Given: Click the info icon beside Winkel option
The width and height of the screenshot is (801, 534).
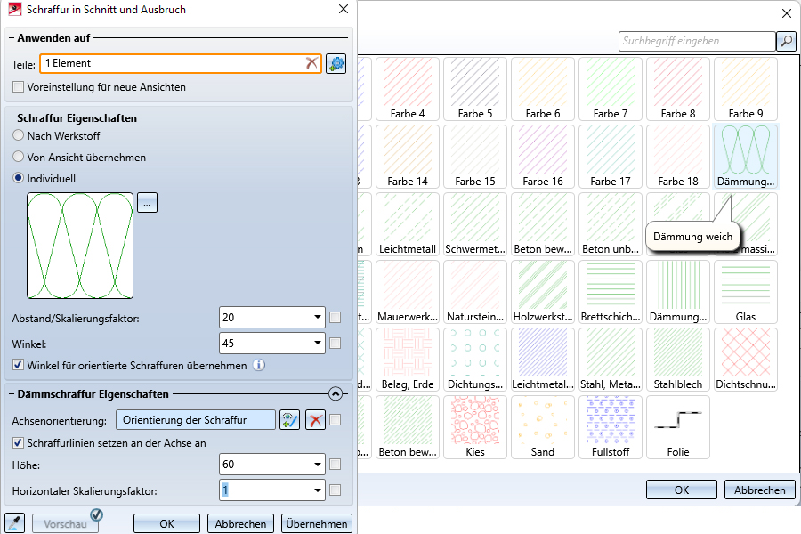Looking at the screenshot, I should 258,365.
